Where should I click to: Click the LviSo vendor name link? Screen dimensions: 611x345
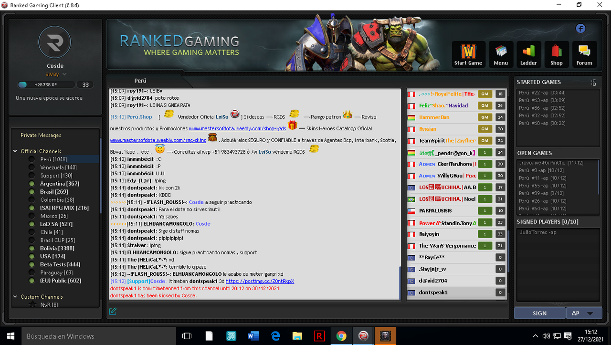222,117
